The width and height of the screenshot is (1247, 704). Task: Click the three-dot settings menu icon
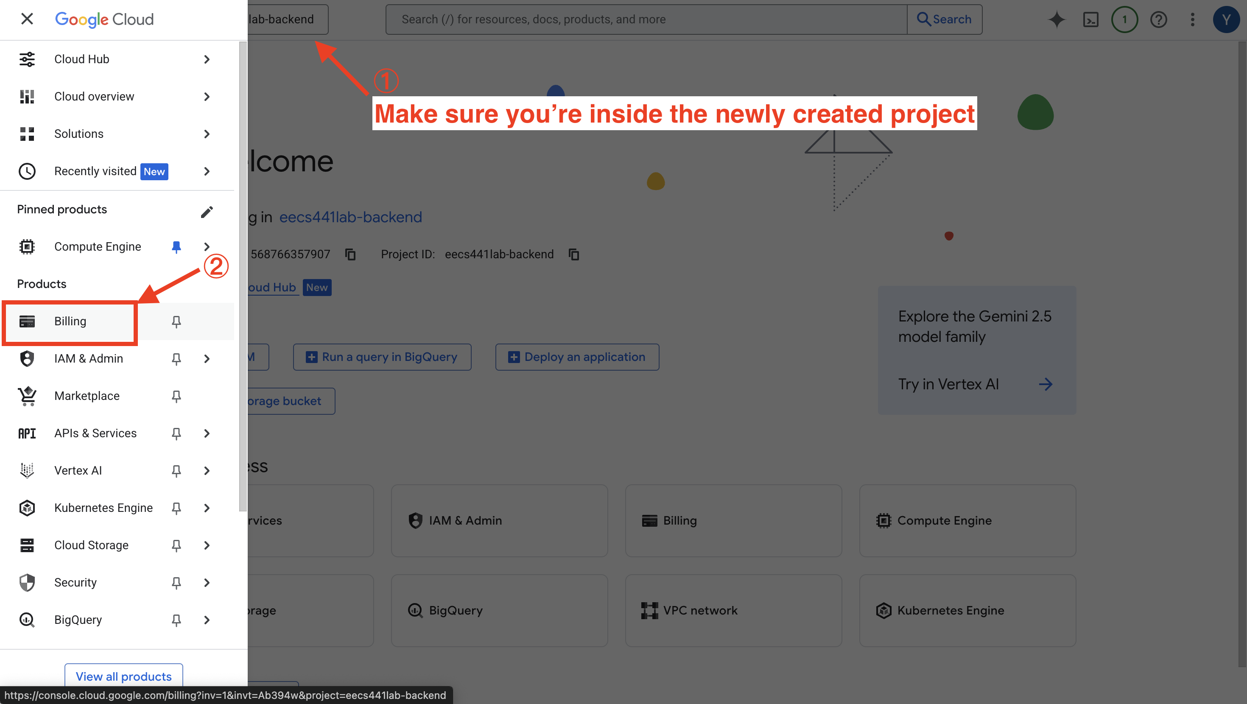click(x=1192, y=20)
